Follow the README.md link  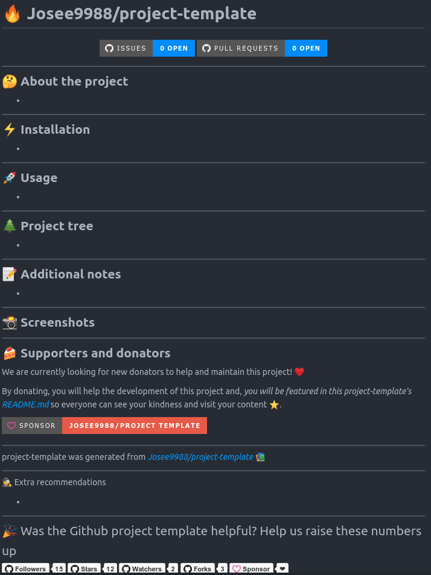[25, 404]
